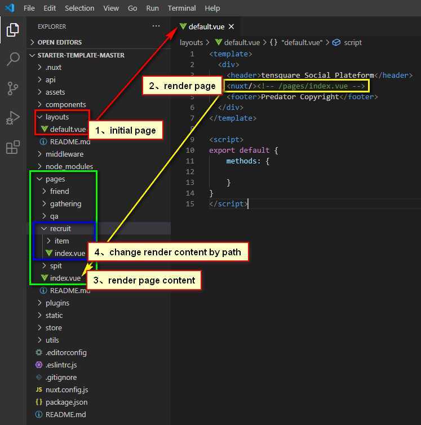Screen dimensions: 421x425
Task: Open the Extensions view
Action: click(12, 147)
